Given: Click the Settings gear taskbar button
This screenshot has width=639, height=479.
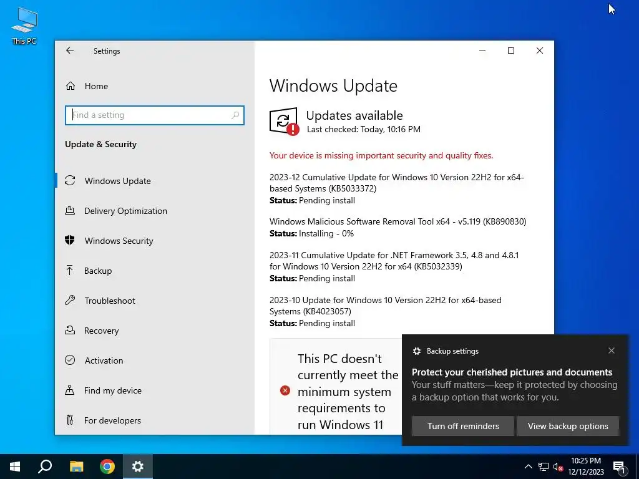Looking at the screenshot, I should [x=138, y=467].
